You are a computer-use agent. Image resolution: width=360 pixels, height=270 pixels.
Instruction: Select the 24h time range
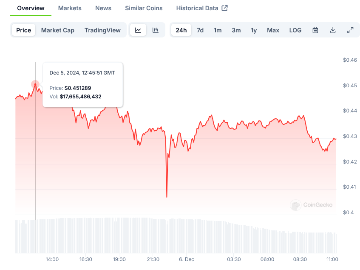pyautogui.click(x=181, y=30)
